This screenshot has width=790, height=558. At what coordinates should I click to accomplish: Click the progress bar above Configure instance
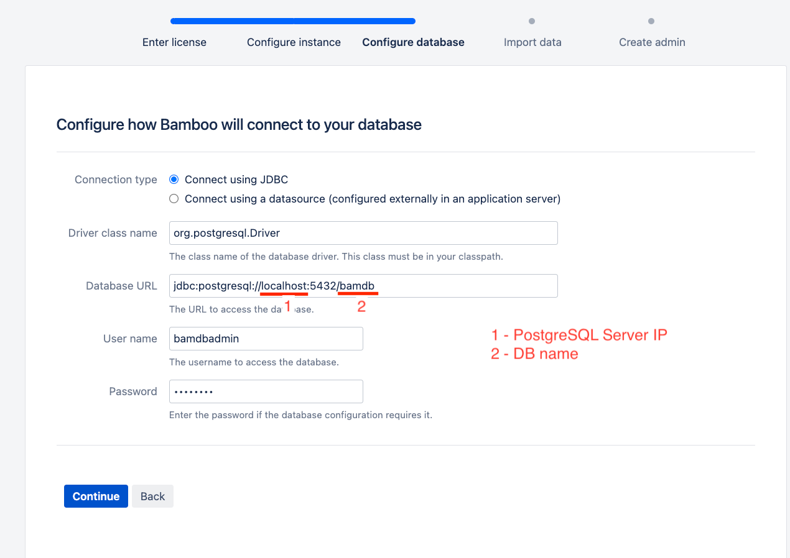293,21
